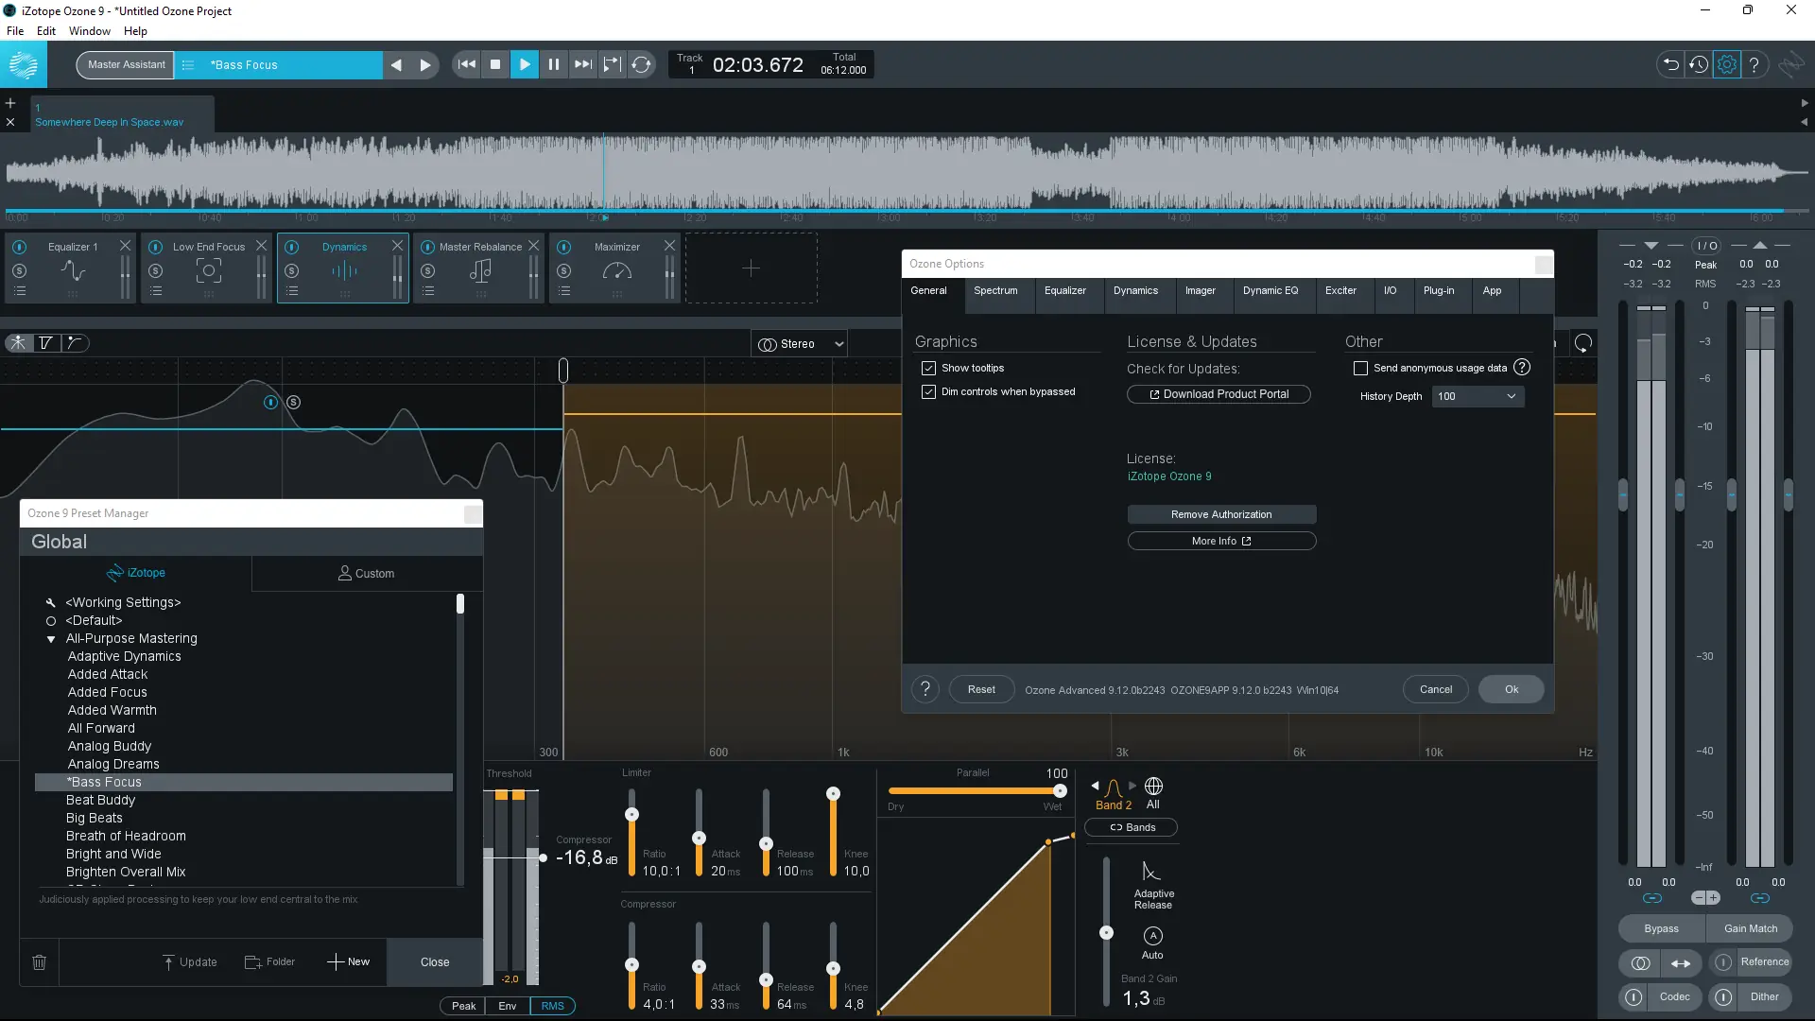1815x1021 pixels.
Task: Open the Window menu
Action: (89, 30)
